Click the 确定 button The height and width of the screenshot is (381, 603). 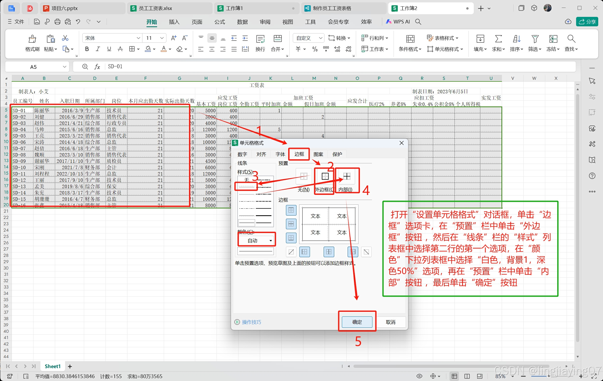[357, 322]
